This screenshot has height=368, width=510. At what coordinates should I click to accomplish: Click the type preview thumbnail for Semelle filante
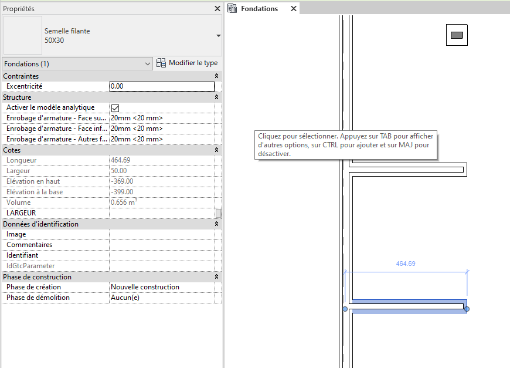(x=22, y=35)
